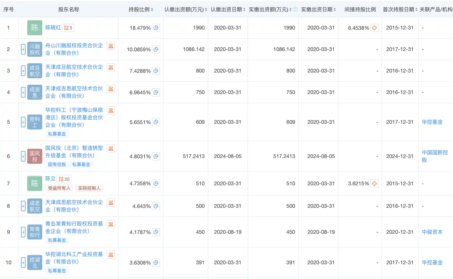453x279 pixels.
Task: Expand the plus icon beside 青岛常青知行股权投资基金
Action: click(x=23, y=232)
